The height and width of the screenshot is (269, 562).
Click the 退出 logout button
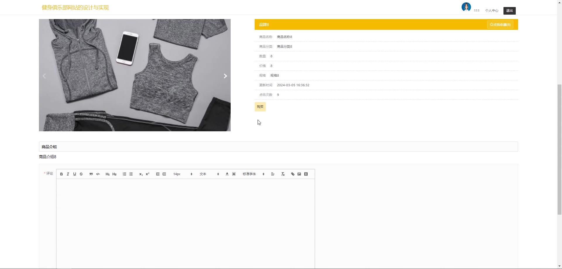(510, 11)
